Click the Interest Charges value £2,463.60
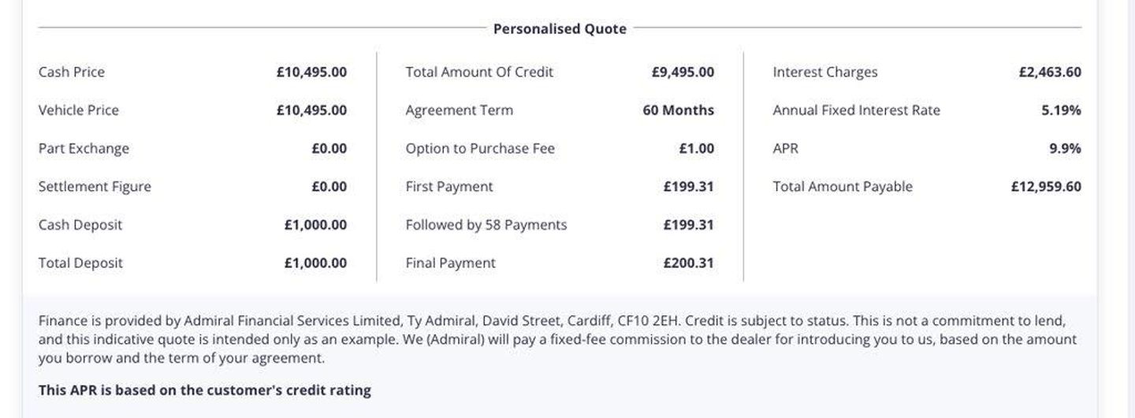The width and height of the screenshot is (1135, 418). point(1050,72)
